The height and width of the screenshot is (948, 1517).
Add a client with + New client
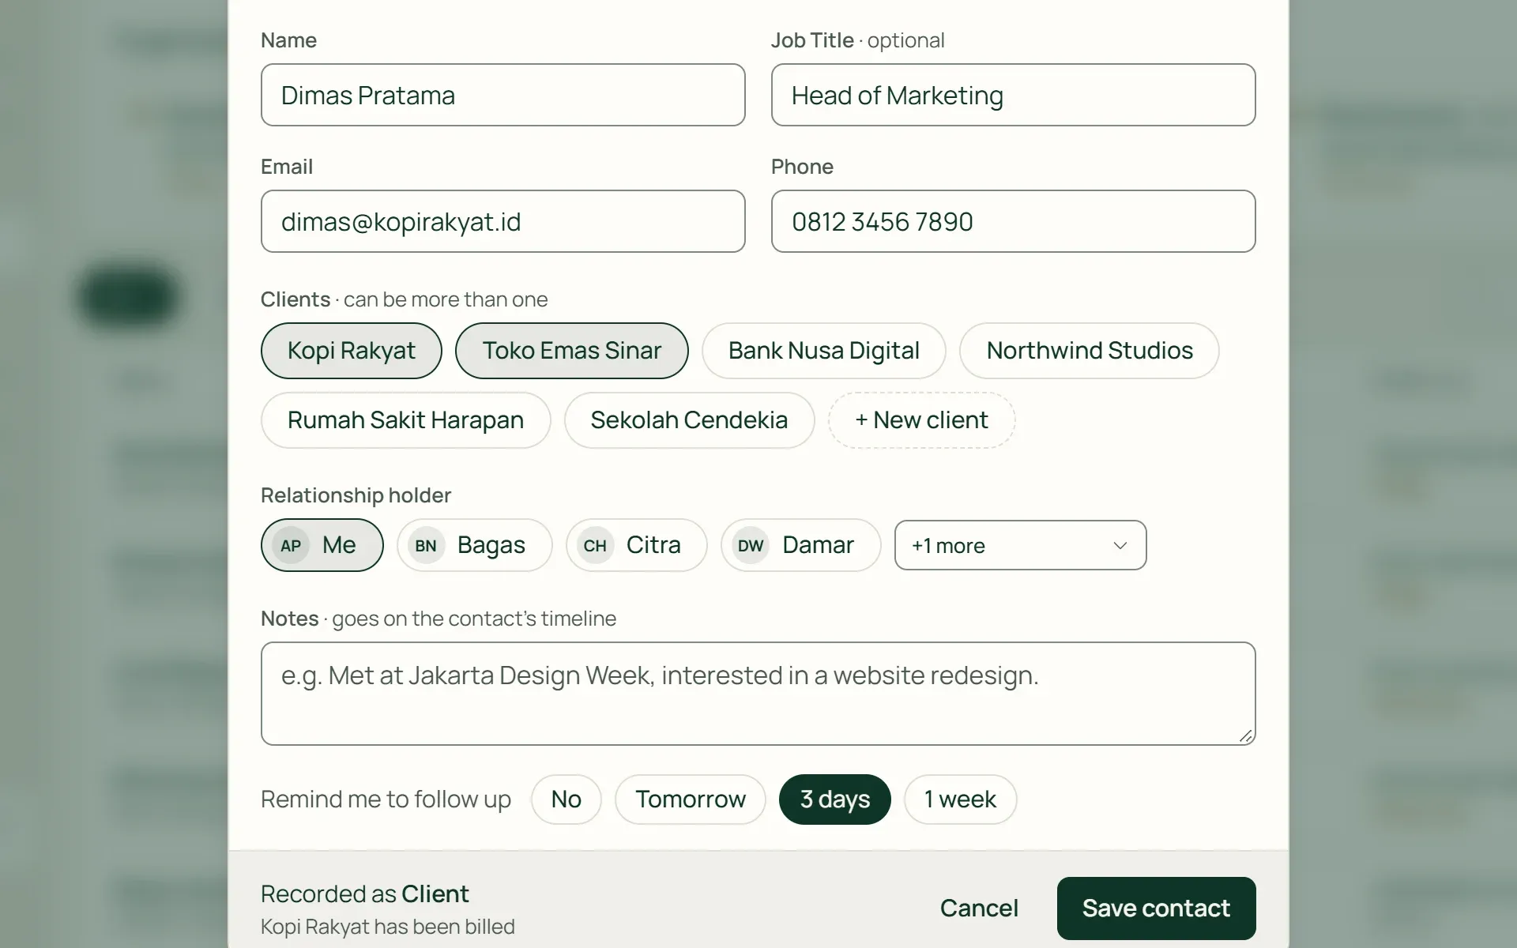921,420
